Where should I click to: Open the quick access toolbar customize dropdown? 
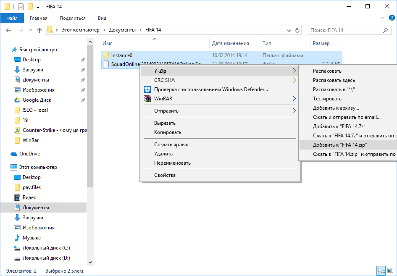click(38, 7)
